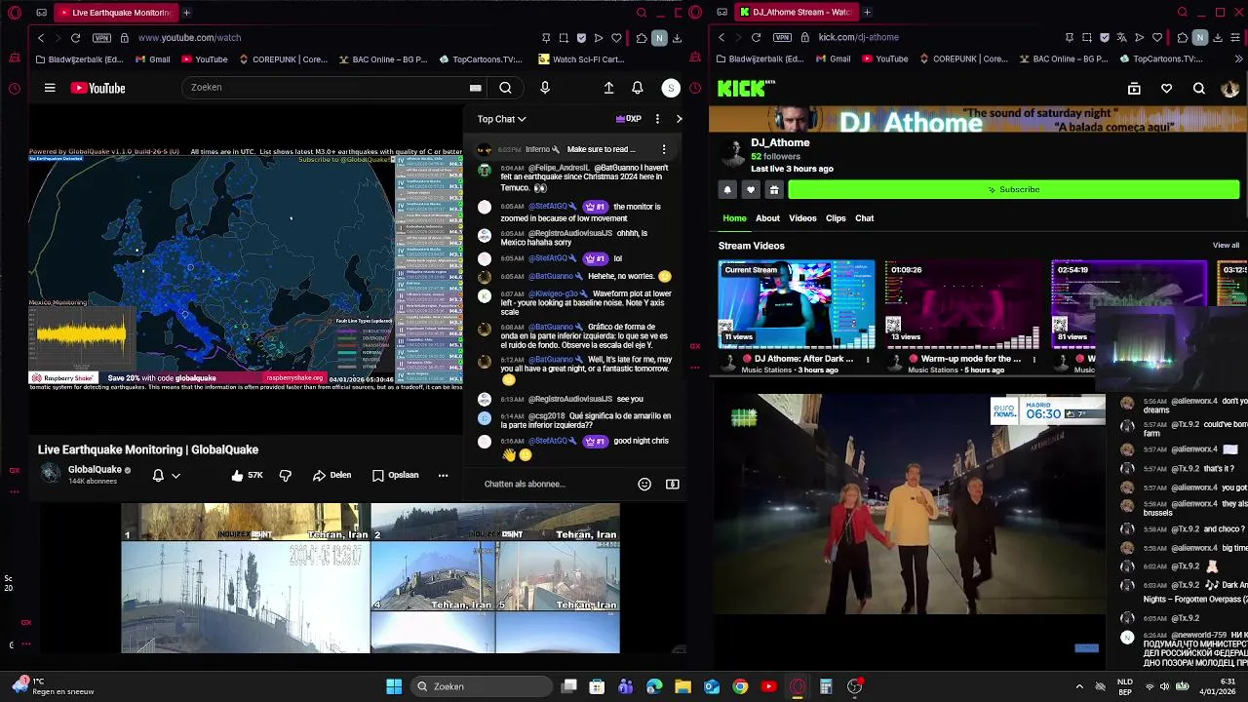The image size is (1248, 702).
Task: Open Kick profile avatar menu
Action: coord(1230,89)
